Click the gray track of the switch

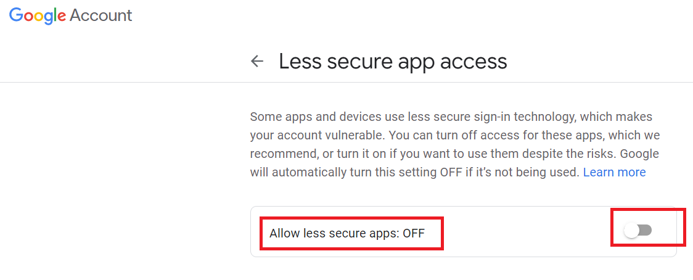pyautogui.click(x=645, y=231)
